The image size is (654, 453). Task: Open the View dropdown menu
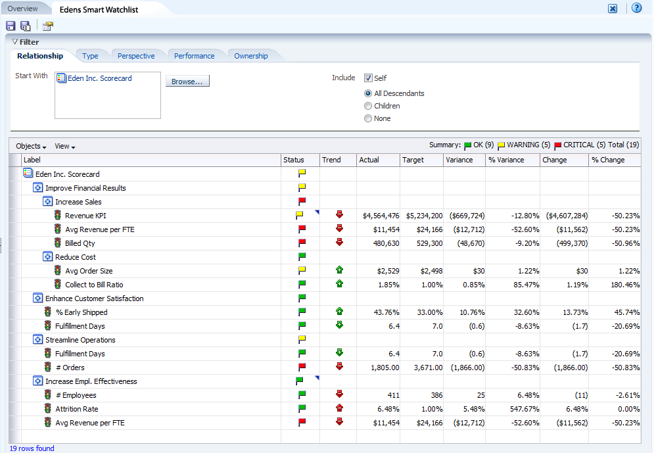[x=64, y=146]
